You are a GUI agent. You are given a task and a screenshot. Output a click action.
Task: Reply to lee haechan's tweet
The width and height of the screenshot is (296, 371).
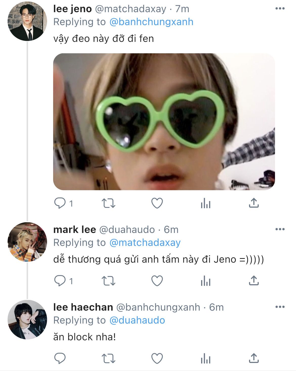click(60, 359)
